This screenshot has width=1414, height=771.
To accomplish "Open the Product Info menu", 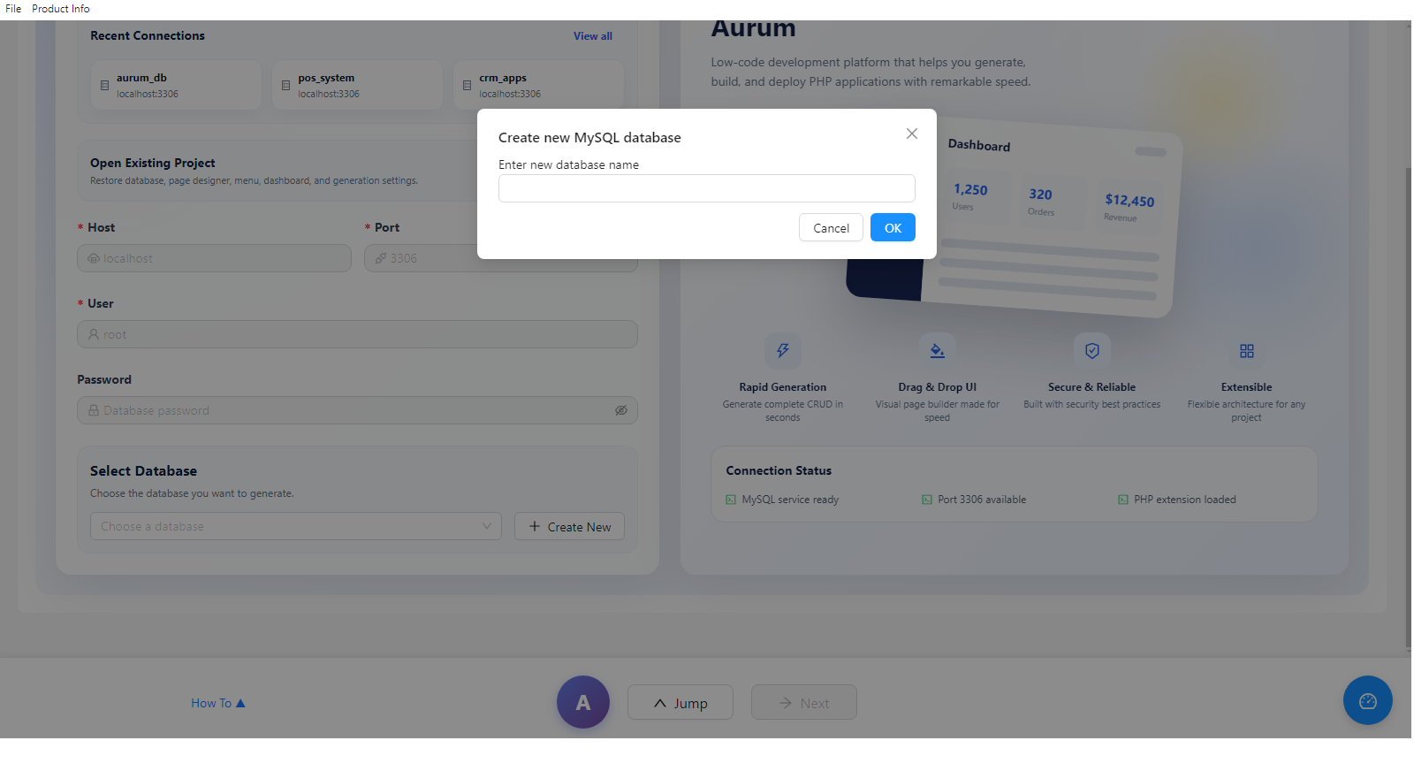I will point(61,9).
